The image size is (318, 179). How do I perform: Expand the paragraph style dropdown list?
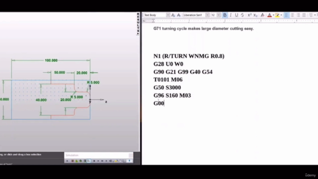168,15
